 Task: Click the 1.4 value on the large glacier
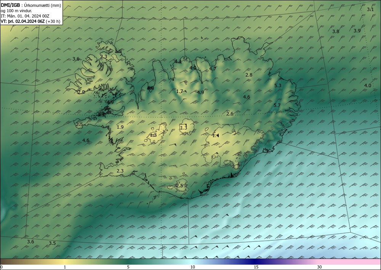[x=216, y=136]
